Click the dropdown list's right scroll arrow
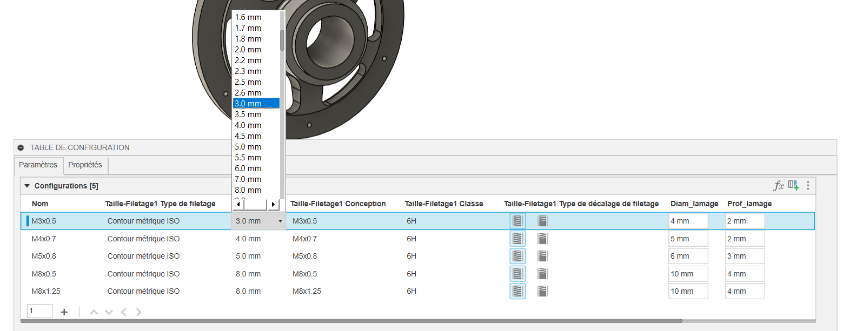Screen dimensions: 843x331 point(273,204)
